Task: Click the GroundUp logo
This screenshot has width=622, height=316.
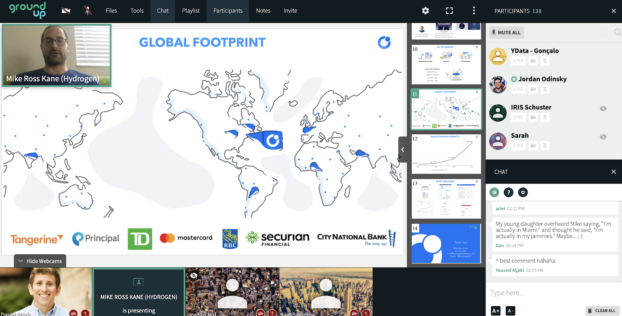Action: 28,10
